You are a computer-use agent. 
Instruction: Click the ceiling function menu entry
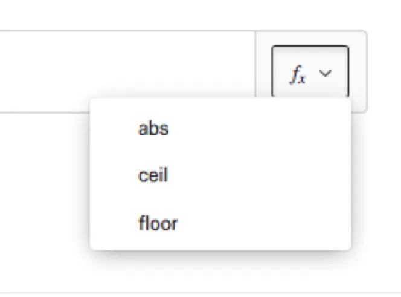[x=153, y=176]
